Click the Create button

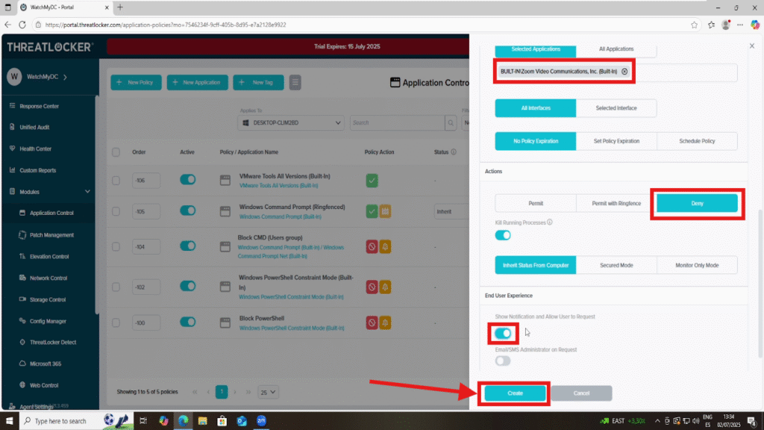(x=515, y=393)
